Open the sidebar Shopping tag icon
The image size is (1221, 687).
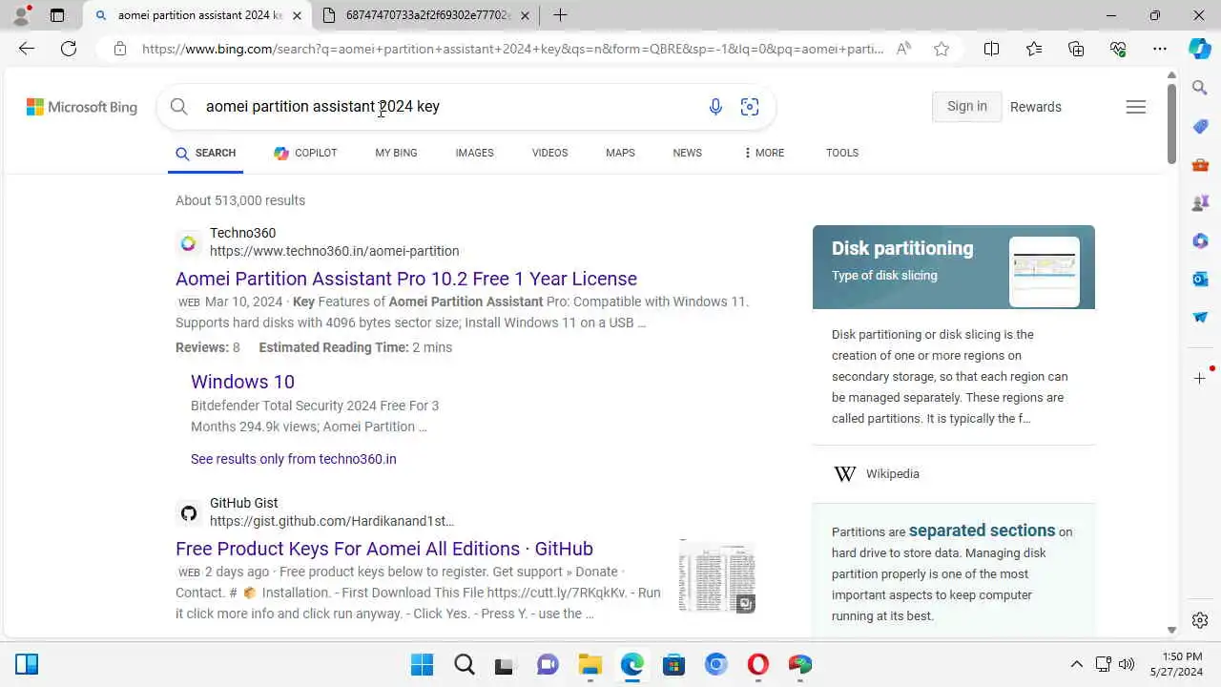[x=1200, y=127]
